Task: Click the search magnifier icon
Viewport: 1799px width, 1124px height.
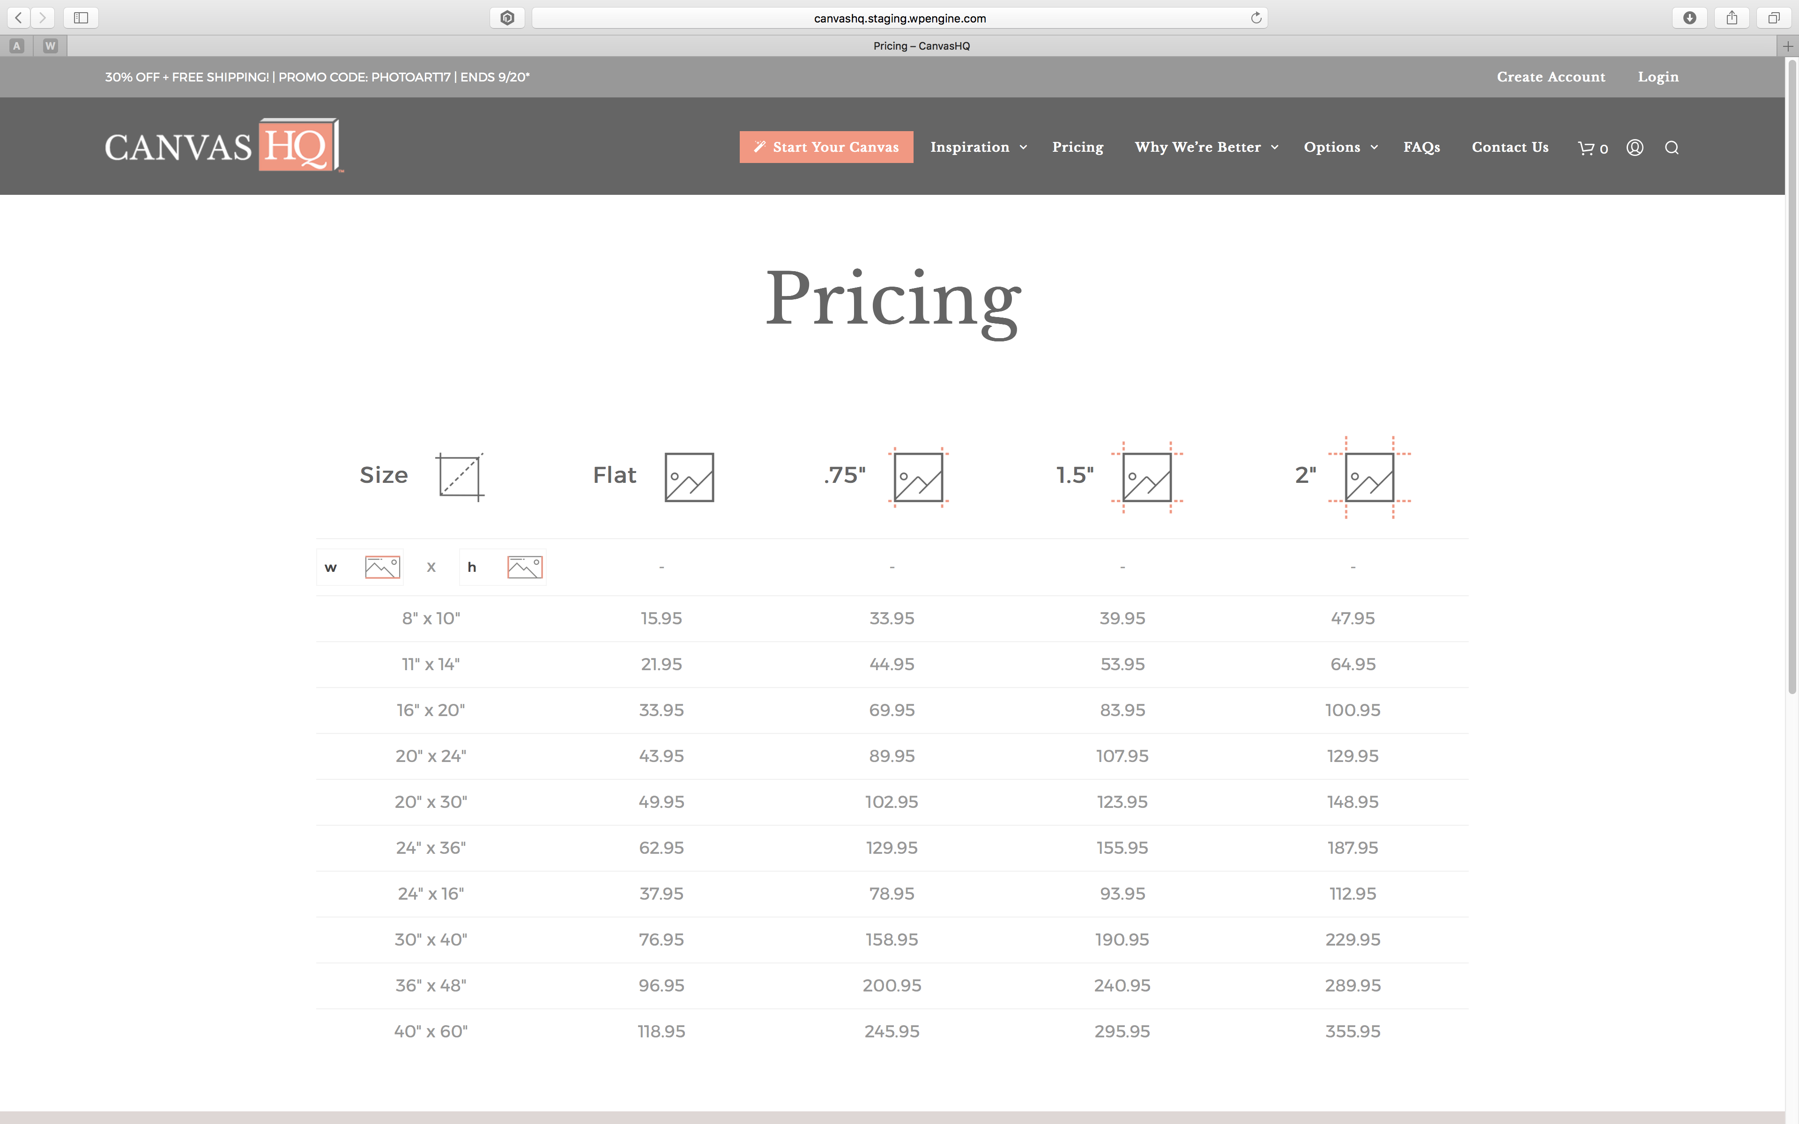Action: pyautogui.click(x=1672, y=148)
